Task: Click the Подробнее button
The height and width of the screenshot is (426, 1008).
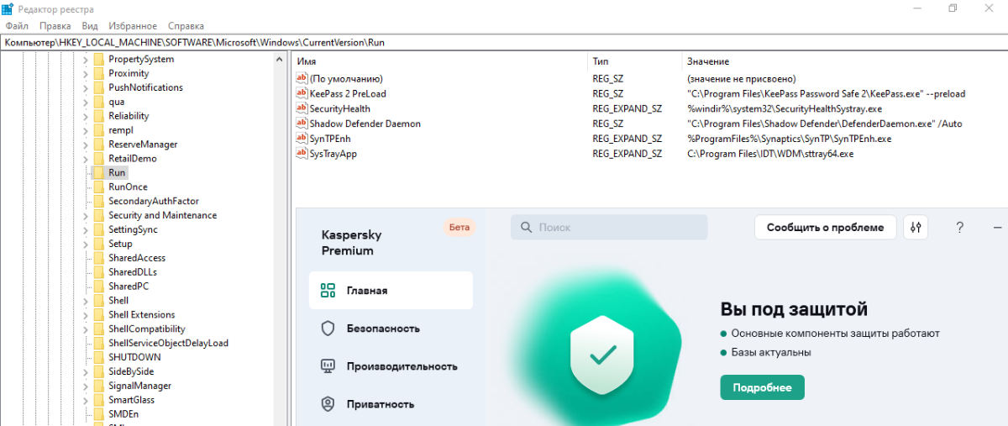Action: pos(762,387)
